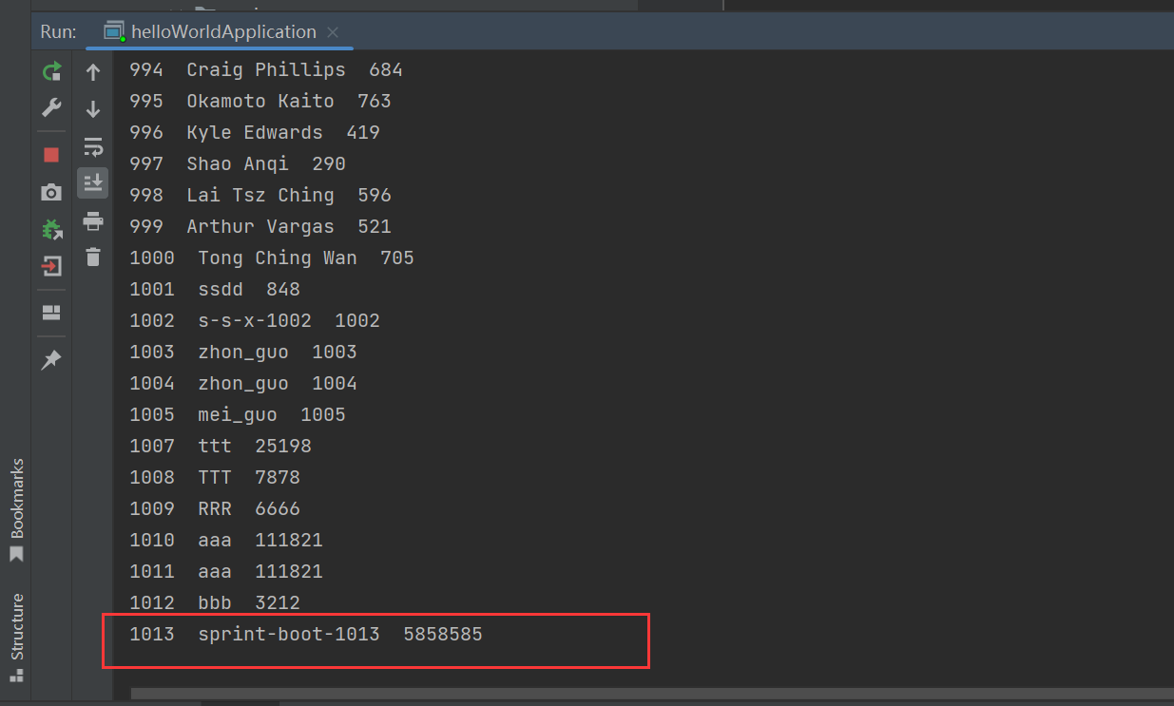1174x706 pixels.
Task: Toggle scroll to end of console
Action: 92,182
